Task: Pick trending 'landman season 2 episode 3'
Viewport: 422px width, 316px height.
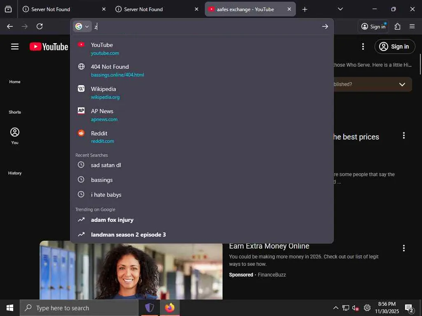Action: tap(202, 235)
